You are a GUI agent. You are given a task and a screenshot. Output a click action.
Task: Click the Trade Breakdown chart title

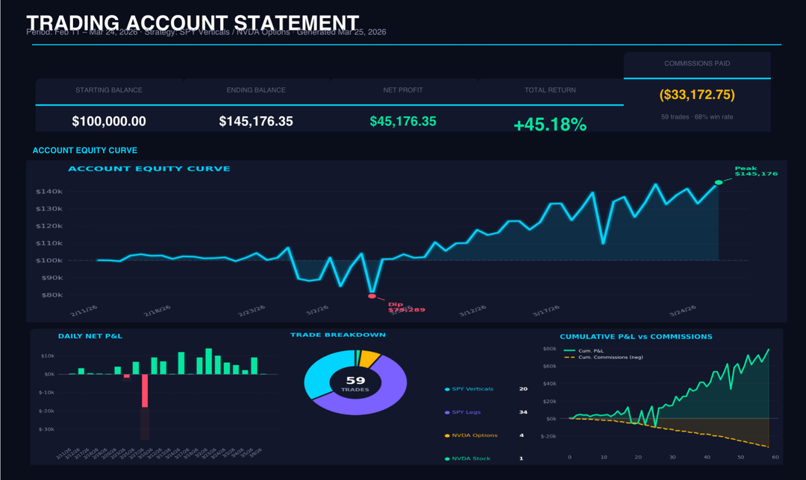[x=338, y=335]
